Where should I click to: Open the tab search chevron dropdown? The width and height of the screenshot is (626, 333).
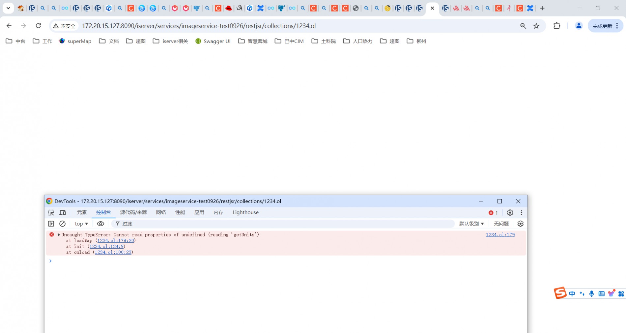[8, 8]
